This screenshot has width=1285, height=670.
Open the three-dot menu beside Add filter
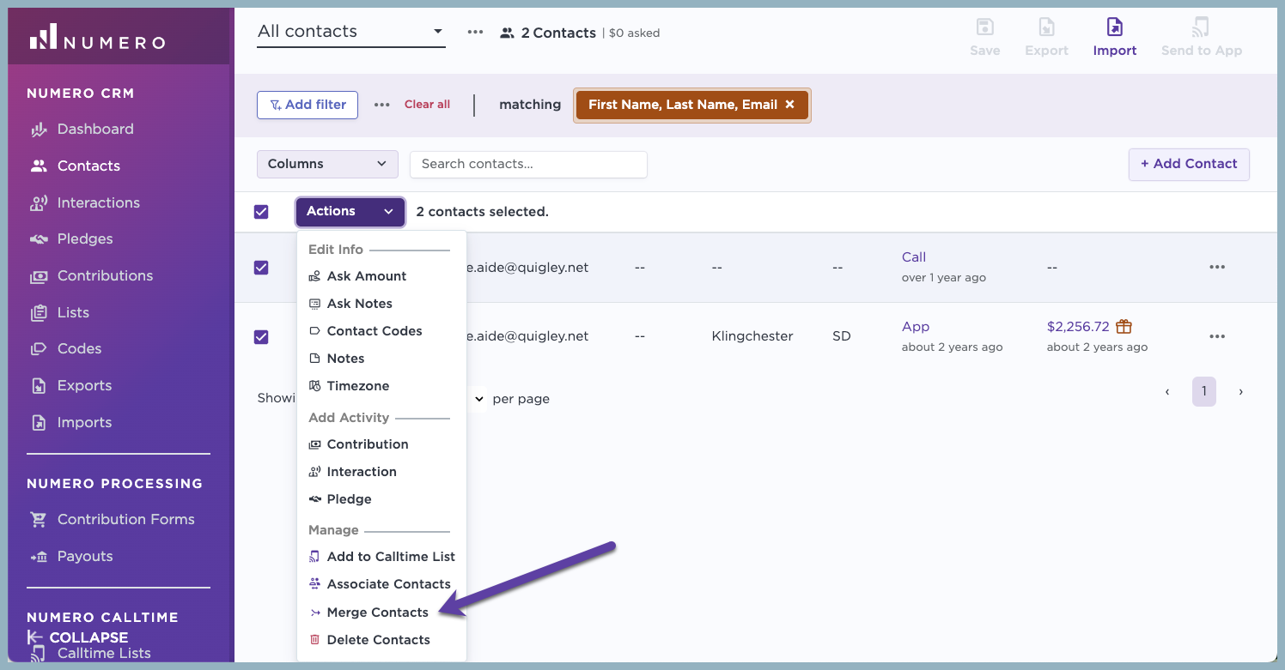pyautogui.click(x=382, y=105)
